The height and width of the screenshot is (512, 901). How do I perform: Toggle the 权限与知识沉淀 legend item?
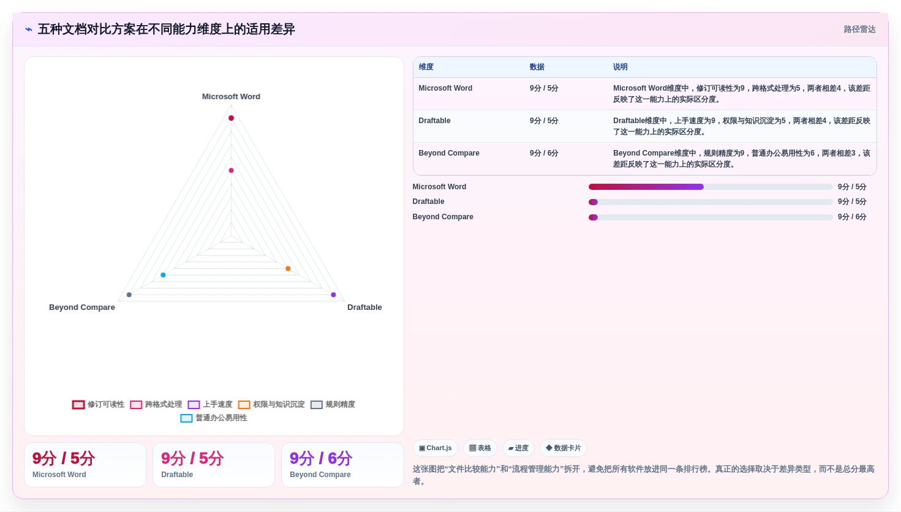click(271, 404)
